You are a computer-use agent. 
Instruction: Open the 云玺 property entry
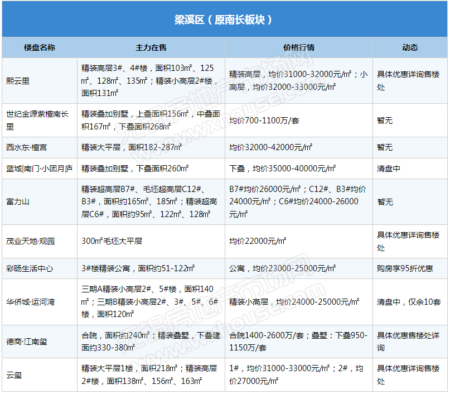point(14,375)
